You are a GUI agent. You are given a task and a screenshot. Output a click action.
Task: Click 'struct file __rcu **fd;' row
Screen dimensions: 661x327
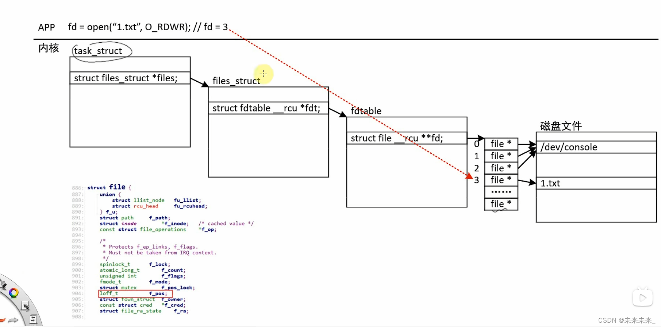407,138
